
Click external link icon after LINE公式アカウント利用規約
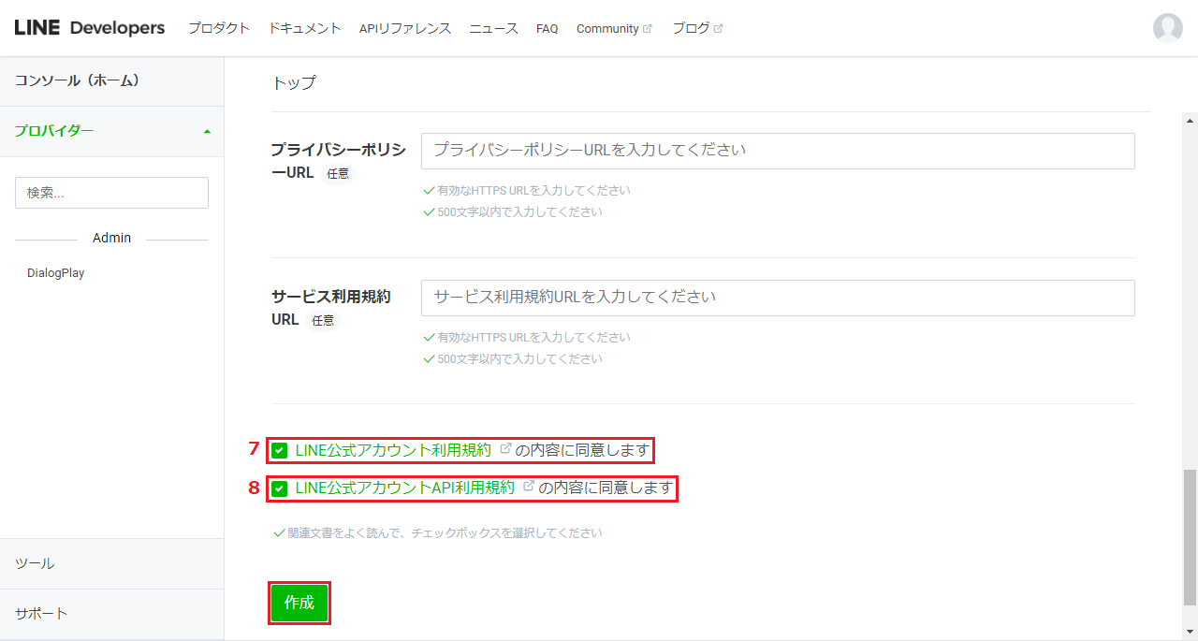pyautogui.click(x=505, y=449)
